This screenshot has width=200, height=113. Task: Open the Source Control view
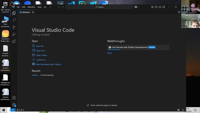point(14,27)
